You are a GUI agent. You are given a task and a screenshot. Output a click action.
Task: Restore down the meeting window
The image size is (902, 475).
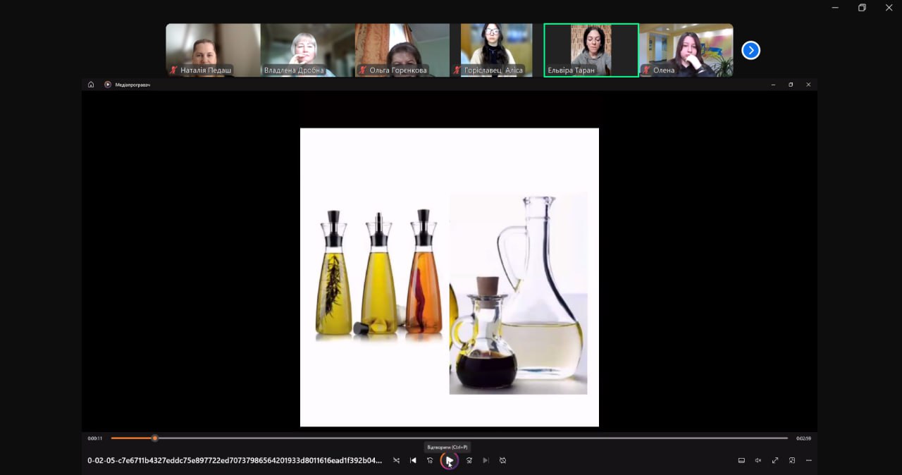click(862, 8)
